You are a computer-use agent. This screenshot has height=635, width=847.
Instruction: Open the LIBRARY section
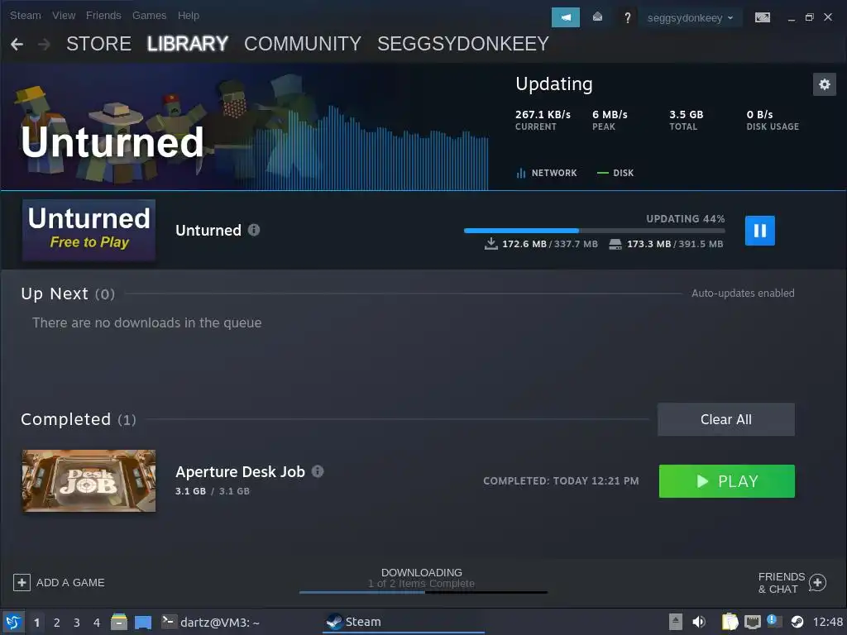(x=188, y=44)
